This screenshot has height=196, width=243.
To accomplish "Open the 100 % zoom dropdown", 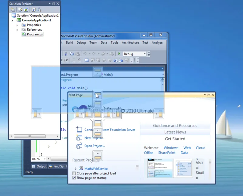I will (45, 159).
